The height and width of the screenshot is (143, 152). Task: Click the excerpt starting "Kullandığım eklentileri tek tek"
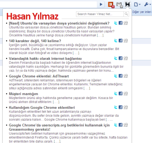[64, 116]
